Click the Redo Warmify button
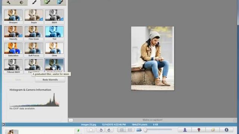Image resolution: width=239 pixels, height=134 pixels. click(50, 80)
